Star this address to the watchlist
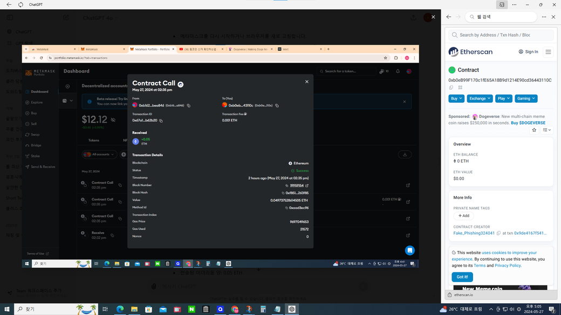 [534, 130]
